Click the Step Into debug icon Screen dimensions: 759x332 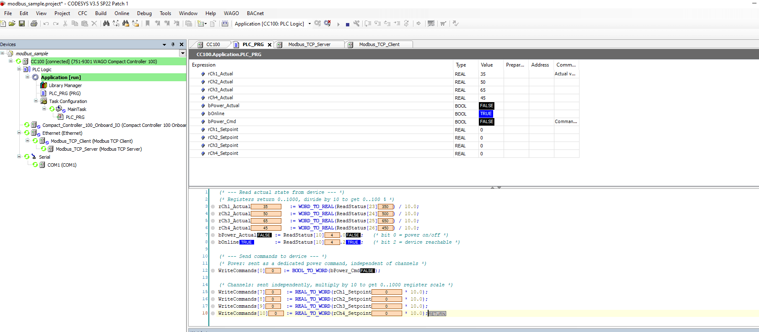coord(377,23)
